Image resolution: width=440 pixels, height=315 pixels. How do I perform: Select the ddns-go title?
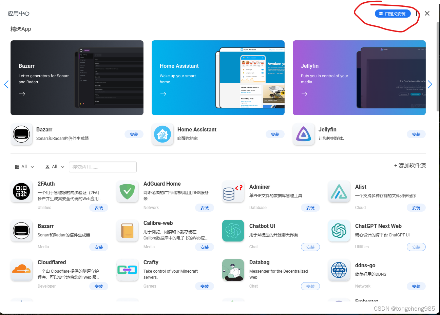[365, 266]
